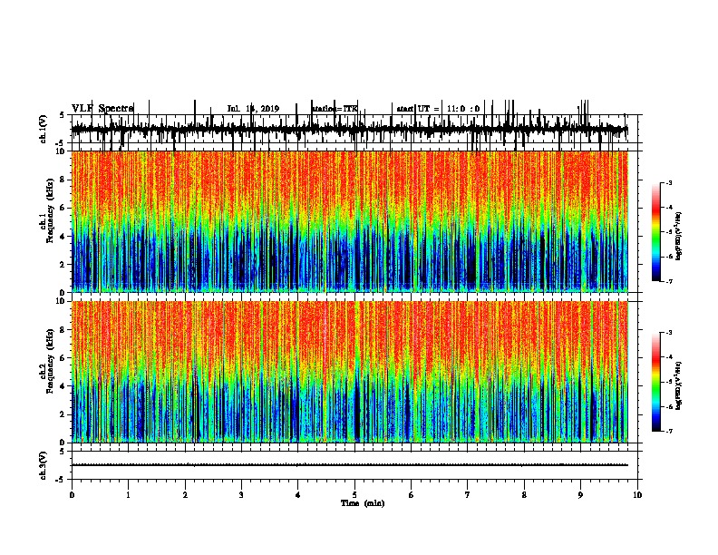Screen dimensions: 718x555
Task: Click time-axis tick label "8" minutes
Action: coord(524,495)
